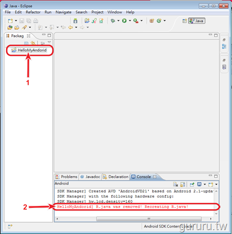Click the green Run button in toolbar
Viewport: 232px width, 234px height.
(124, 20)
